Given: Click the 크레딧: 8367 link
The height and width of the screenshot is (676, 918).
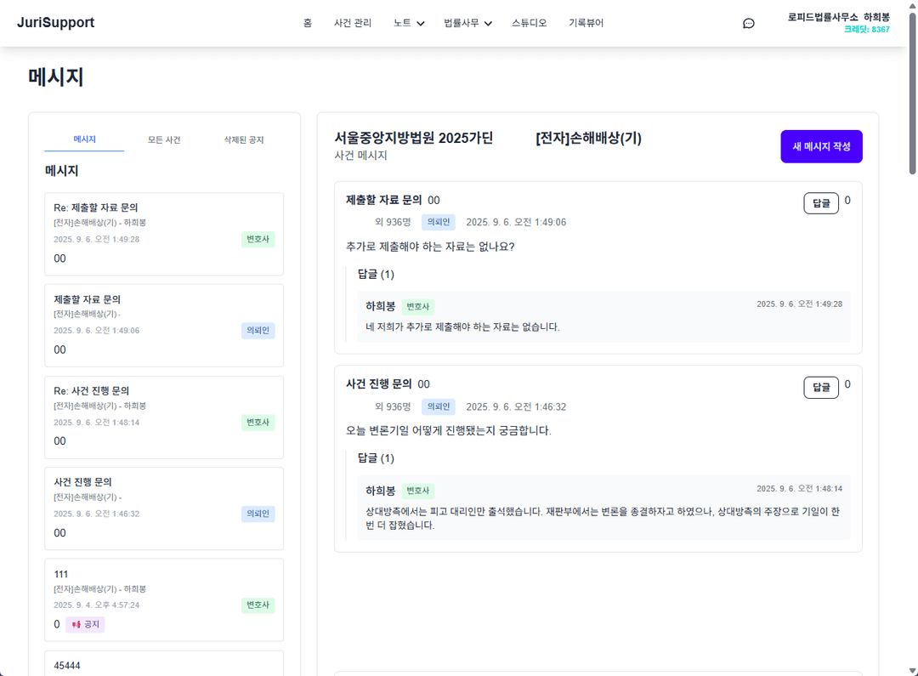Looking at the screenshot, I should point(869,29).
